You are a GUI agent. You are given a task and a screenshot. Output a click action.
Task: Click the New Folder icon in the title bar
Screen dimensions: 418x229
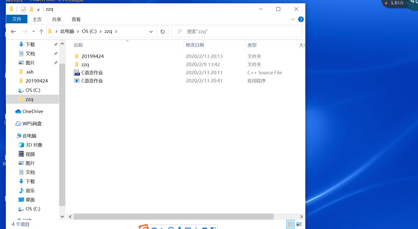pyautogui.click(x=31, y=9)
